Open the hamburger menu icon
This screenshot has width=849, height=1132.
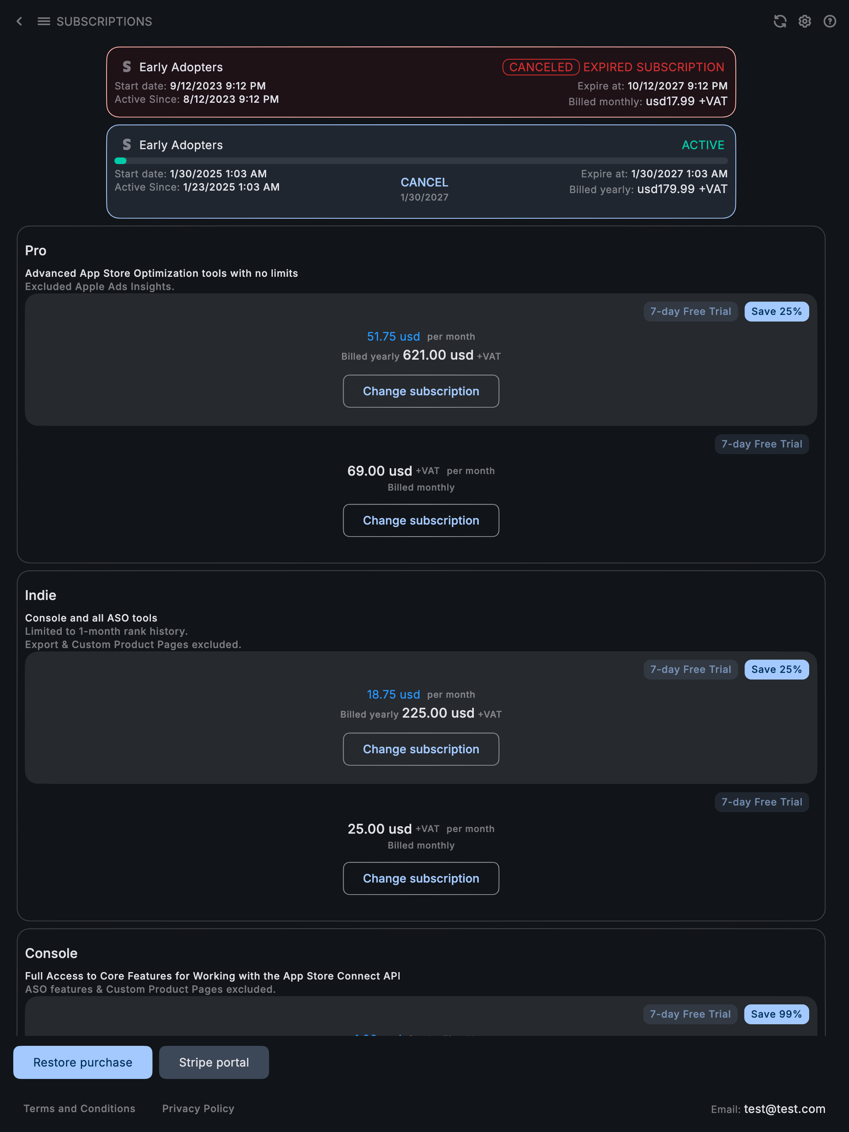click(x=44, y=22)
